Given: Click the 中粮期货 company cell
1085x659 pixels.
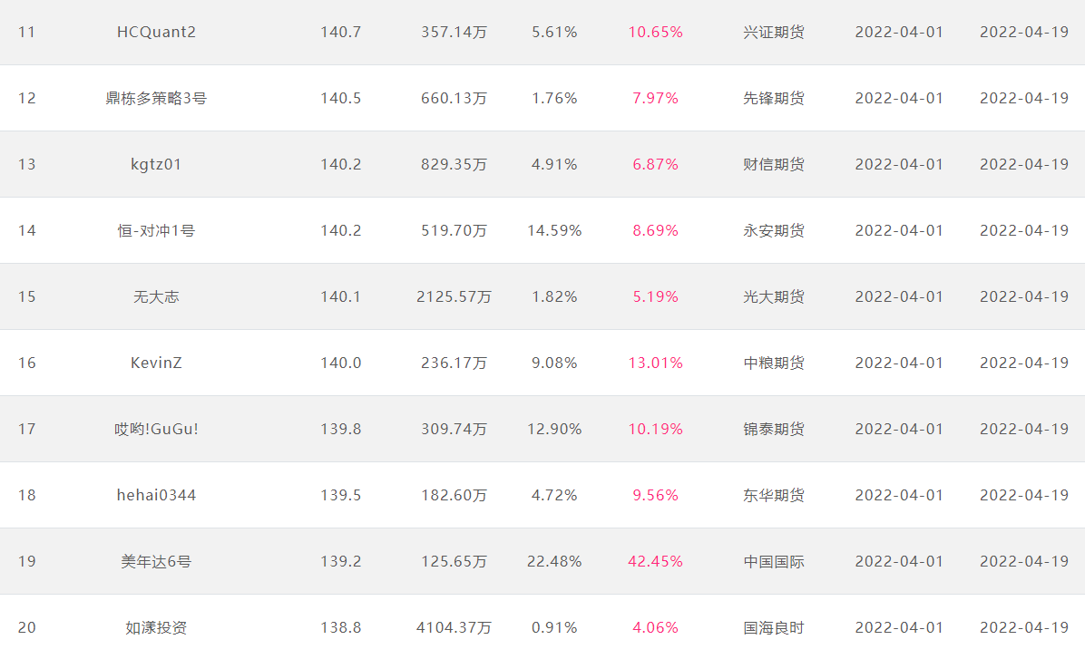Looking at the screenshot, I should click(774, 363).
